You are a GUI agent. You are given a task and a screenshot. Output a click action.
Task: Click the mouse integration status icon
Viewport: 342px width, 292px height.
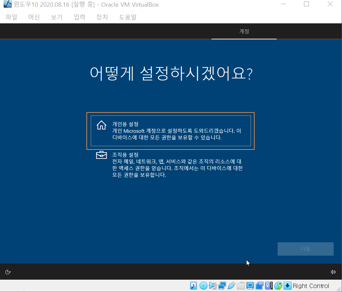click(278, 285)
